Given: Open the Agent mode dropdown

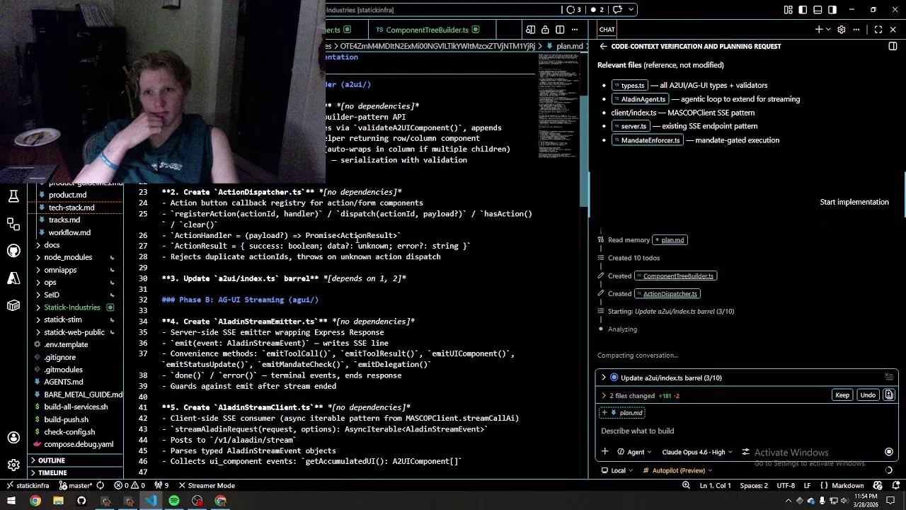Looking at the screenshot, I should tap(633, 452).
